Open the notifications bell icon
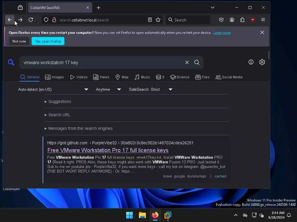This screenshot has width=297, height=222. [x=289, y=215]
